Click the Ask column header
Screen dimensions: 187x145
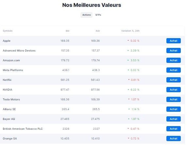point(98,31)
